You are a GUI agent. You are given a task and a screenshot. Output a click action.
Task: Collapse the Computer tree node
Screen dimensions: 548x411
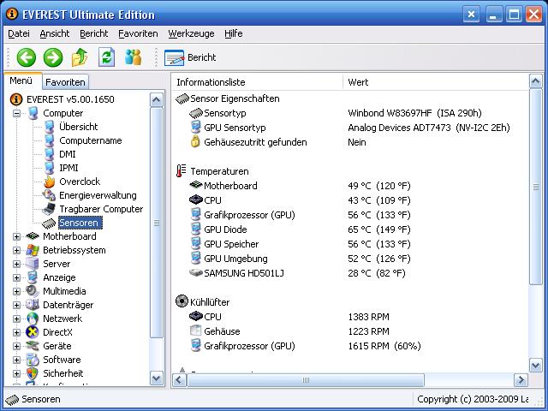click(x=17, y=113)
